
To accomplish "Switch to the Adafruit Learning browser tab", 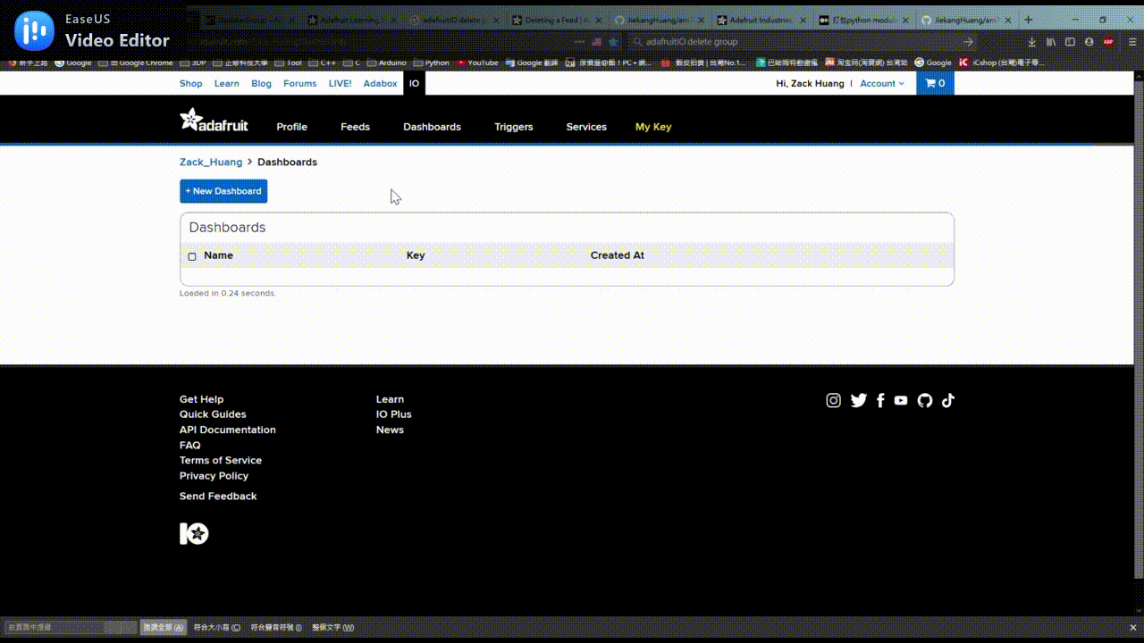I will coord(351,20).
